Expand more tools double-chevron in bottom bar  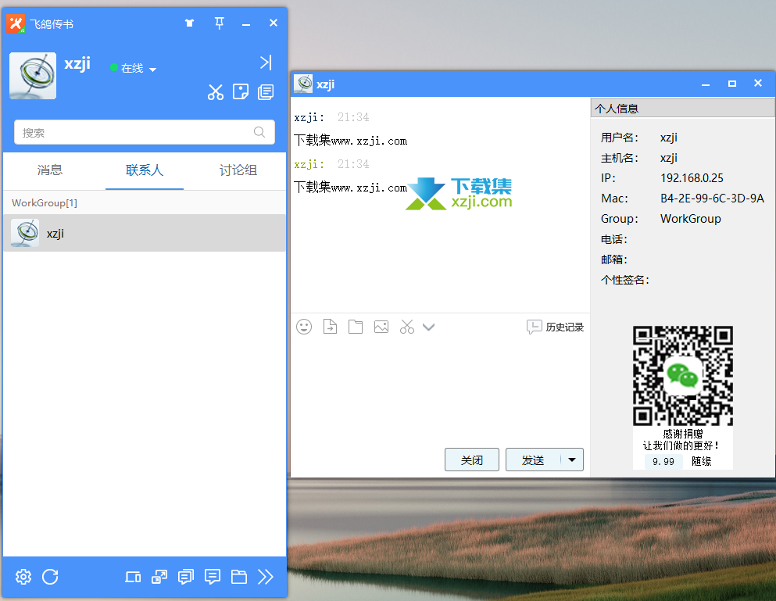(266, 577)
